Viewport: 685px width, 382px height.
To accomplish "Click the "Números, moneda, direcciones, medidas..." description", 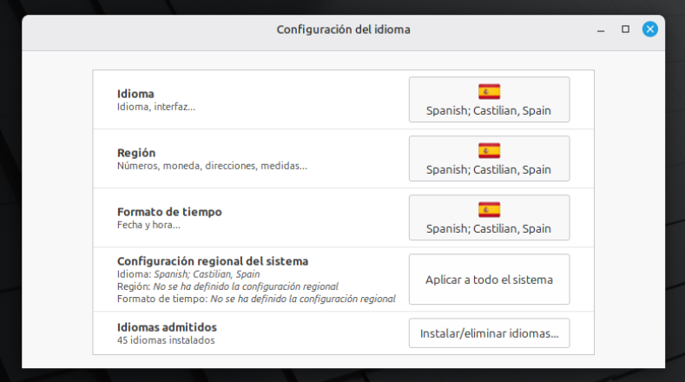I will point(212,166).
